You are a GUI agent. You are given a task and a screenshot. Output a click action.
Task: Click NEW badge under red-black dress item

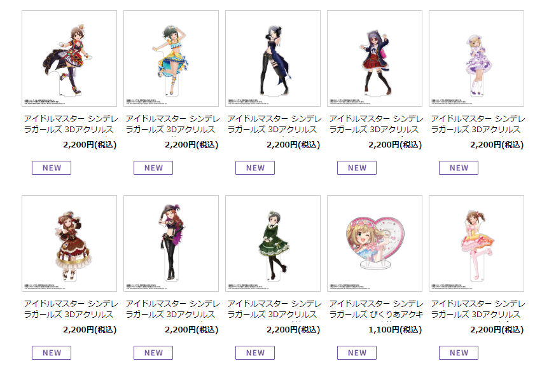[52, 168]
